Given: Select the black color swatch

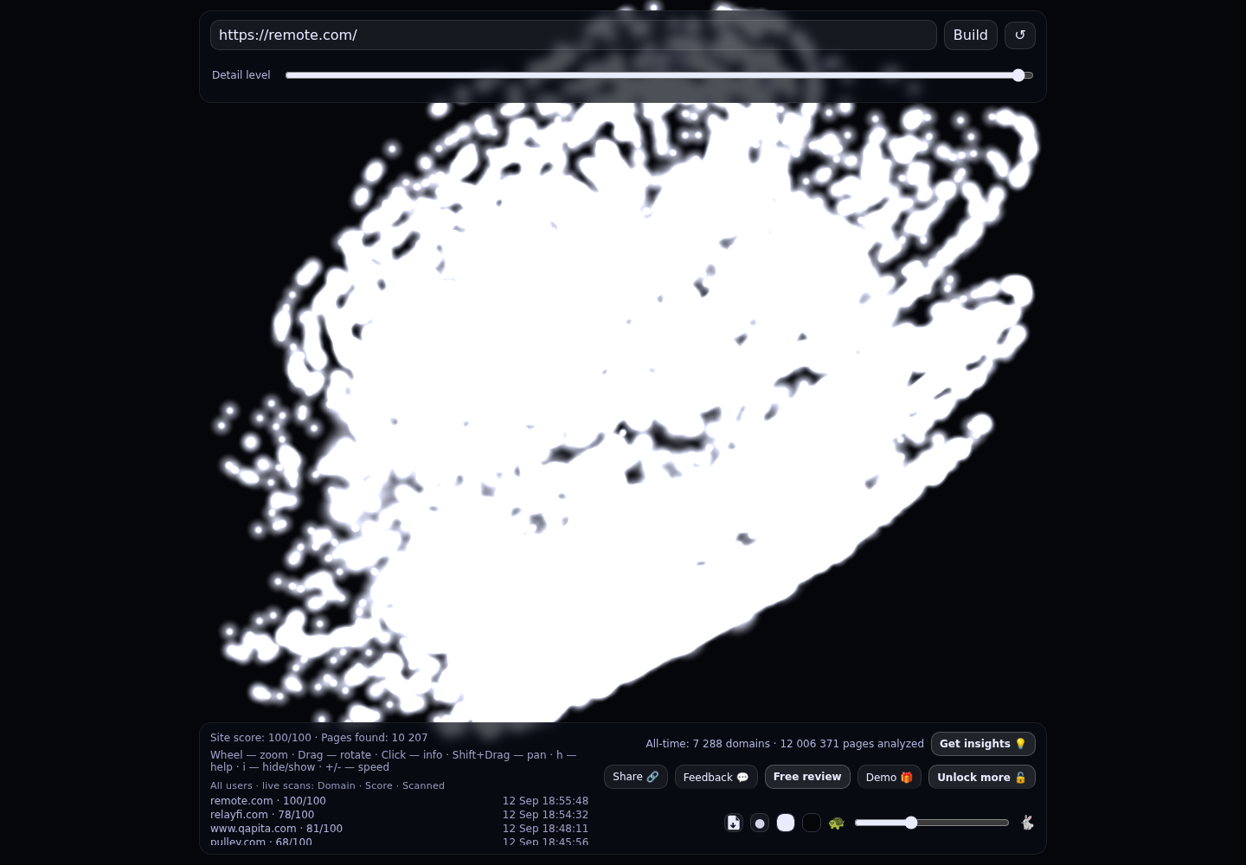Looking at the screenshot, I should pos(812,823).
